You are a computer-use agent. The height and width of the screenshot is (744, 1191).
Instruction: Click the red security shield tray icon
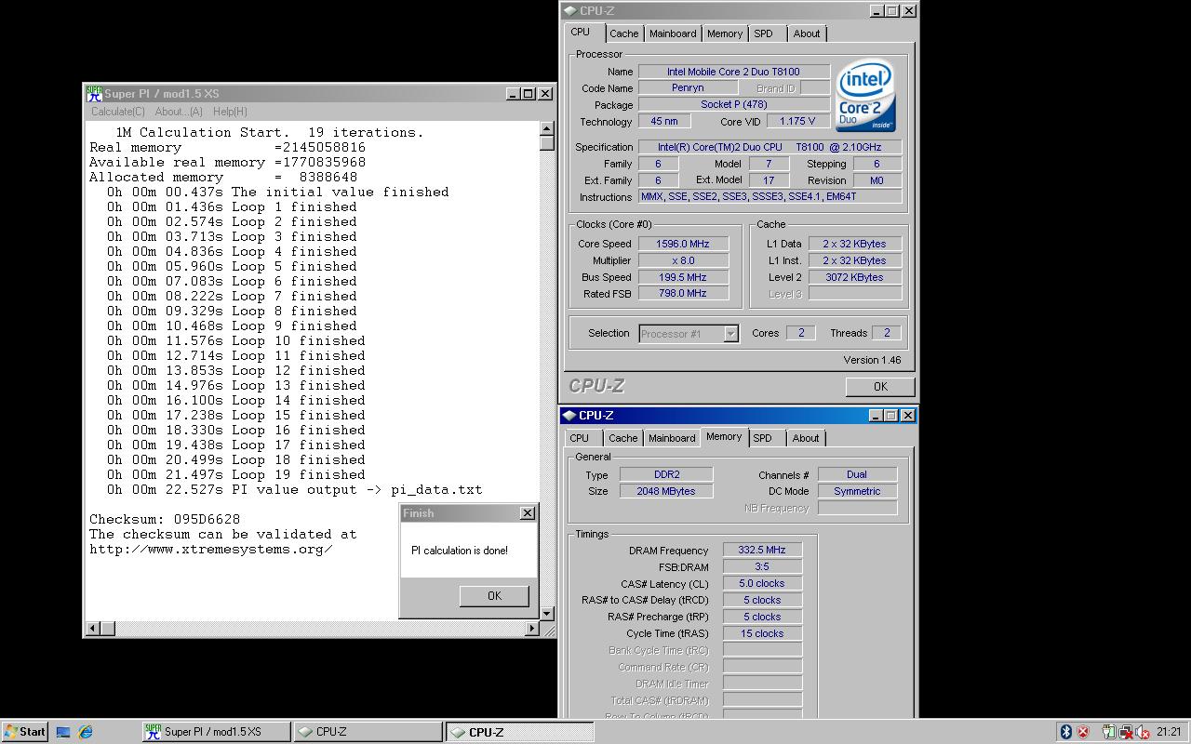coord(1083,732)
